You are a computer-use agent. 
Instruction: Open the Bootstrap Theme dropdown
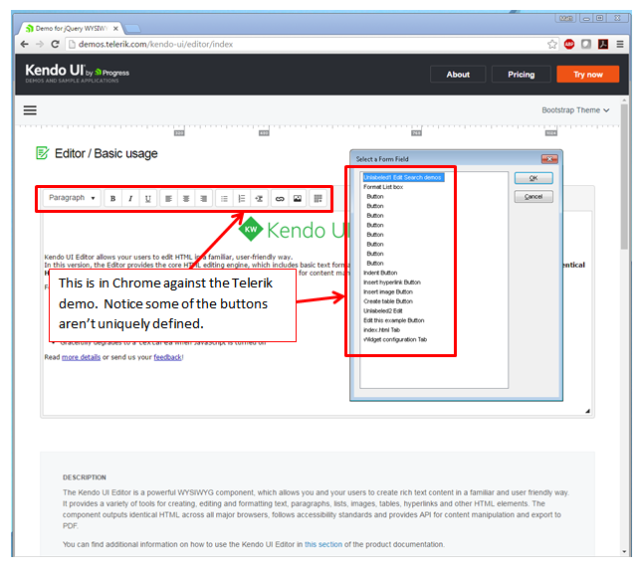pos(575,110)
